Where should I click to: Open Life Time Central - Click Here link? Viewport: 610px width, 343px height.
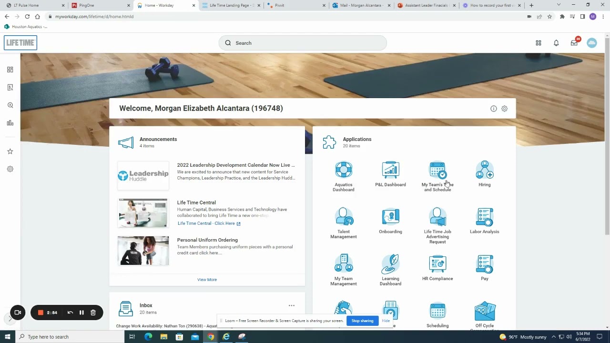tap(209, 223)
